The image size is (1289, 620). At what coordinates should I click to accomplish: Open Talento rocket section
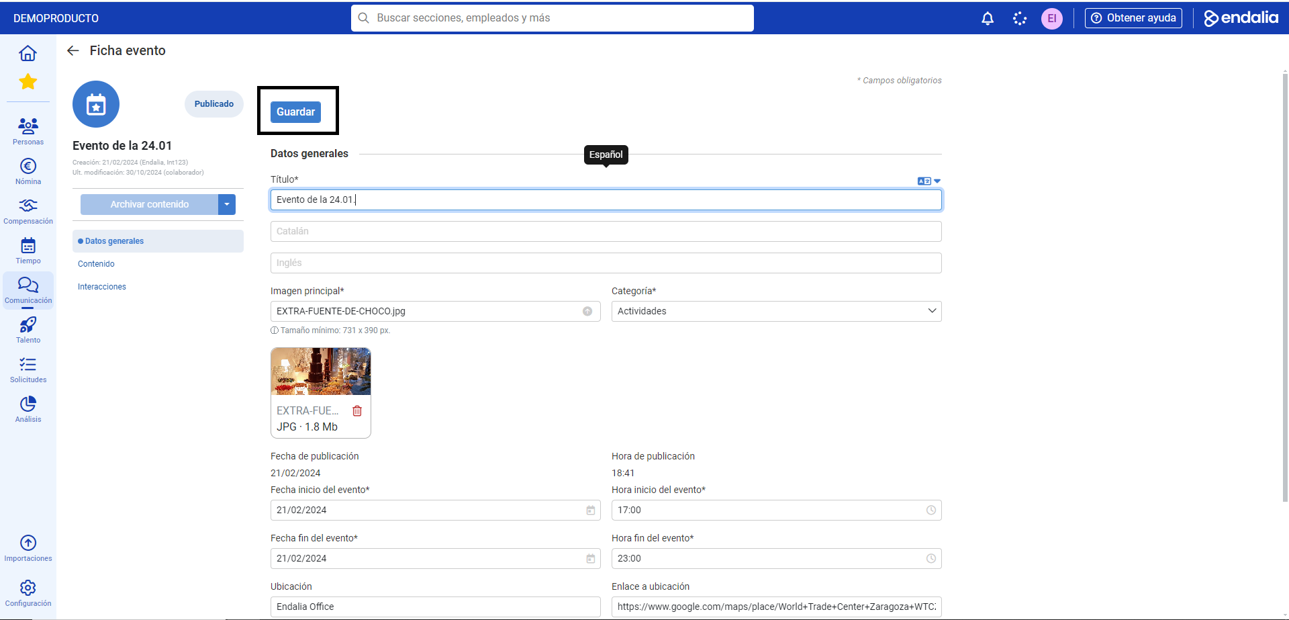(28, 330)
